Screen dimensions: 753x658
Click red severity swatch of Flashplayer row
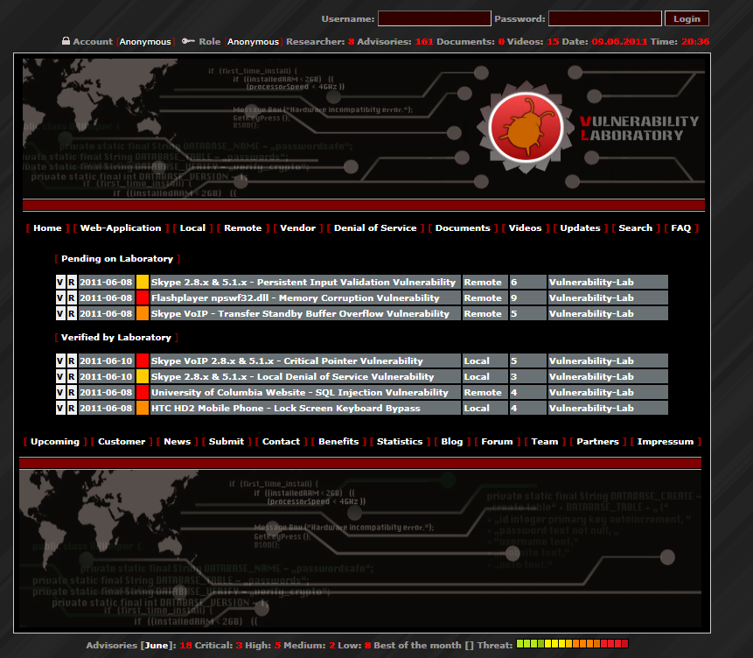coord(143,298)
